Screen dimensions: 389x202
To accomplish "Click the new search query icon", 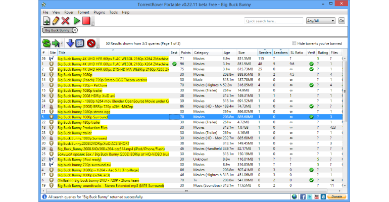I will click(x=46, y=21).
